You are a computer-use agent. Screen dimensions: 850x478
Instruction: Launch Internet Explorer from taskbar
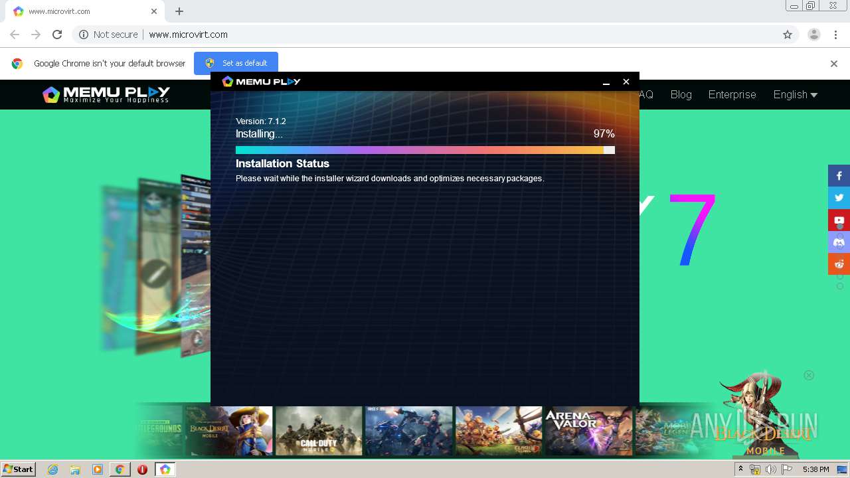click(x=52, y=469)
